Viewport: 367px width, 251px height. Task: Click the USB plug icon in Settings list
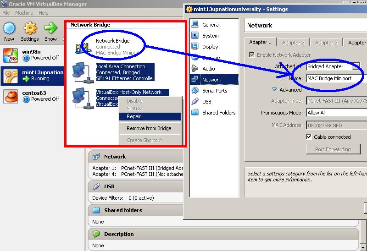click(195, 101)
